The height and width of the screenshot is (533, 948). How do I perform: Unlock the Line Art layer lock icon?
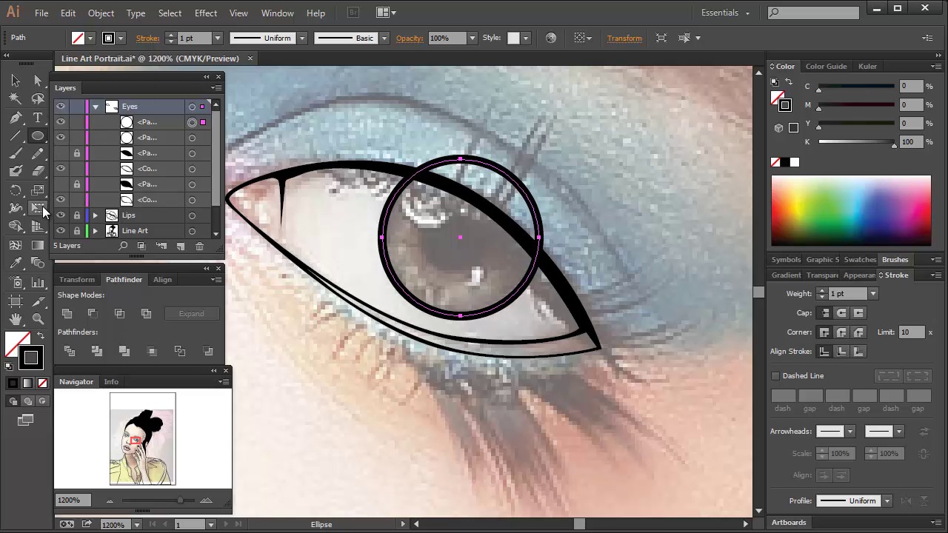click(x=76, y=231)
